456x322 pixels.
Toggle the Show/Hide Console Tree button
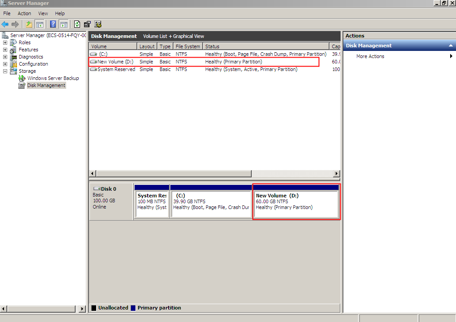(40, 24)
